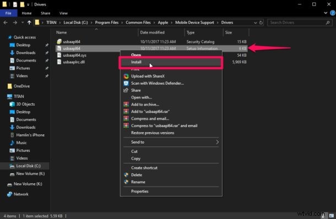Select the usbaapl64 Security Catalog file

(151, 42)
